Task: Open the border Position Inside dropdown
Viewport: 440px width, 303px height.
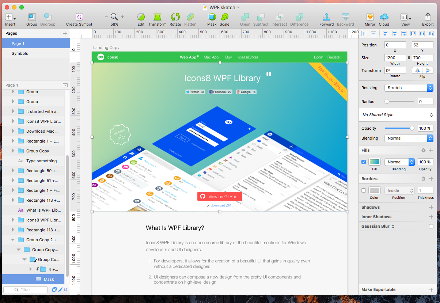Action: (x=399, y=190)
